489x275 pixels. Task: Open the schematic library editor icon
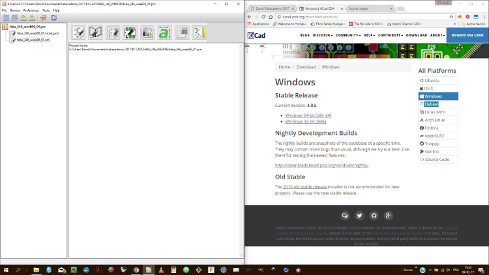point(95,33)
